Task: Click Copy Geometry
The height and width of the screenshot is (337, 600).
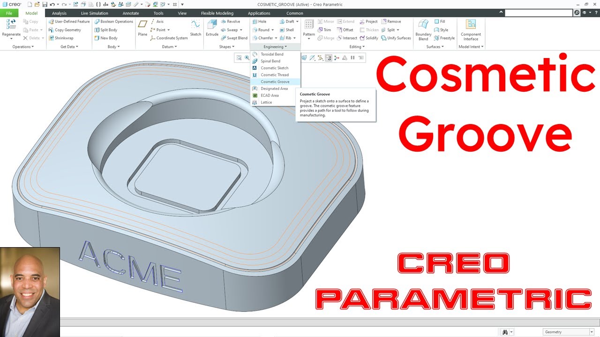Action: click(65, 30)
